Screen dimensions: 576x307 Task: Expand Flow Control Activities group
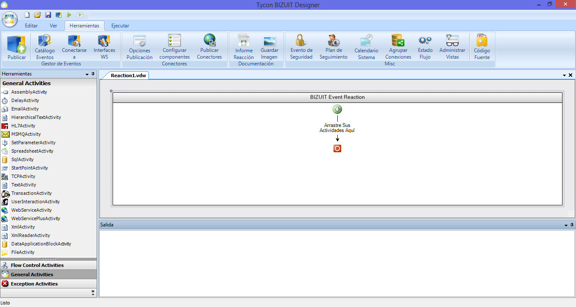48,265
